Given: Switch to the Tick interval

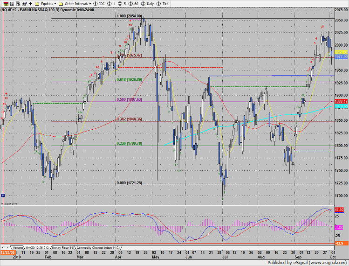Looking at the screenshot, I should click(x=163, y=4).
